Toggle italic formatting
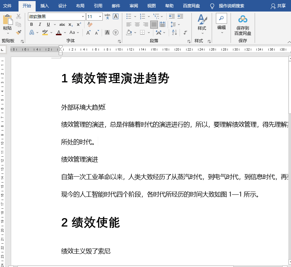This screenshot has width=291, height=267. click(x=40, y=24)
